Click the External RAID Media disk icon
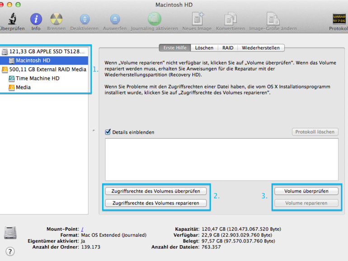 point(5,70)
